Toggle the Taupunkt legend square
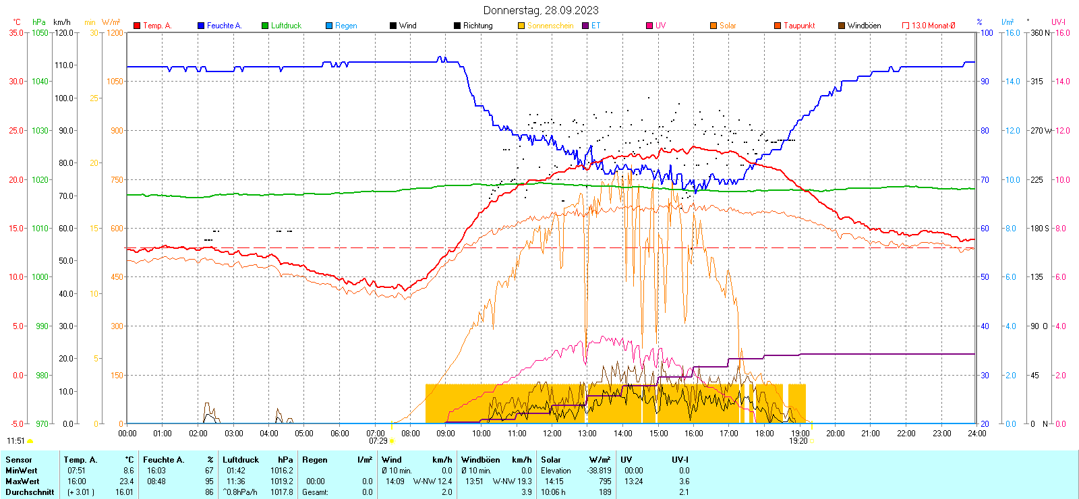 [x=778, y=26]
